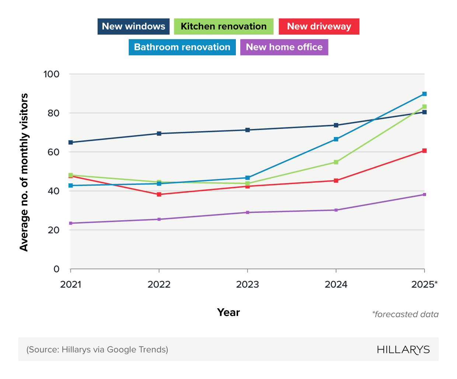
Task: Select the 2025 New home office data point
Action: point(425,194)
